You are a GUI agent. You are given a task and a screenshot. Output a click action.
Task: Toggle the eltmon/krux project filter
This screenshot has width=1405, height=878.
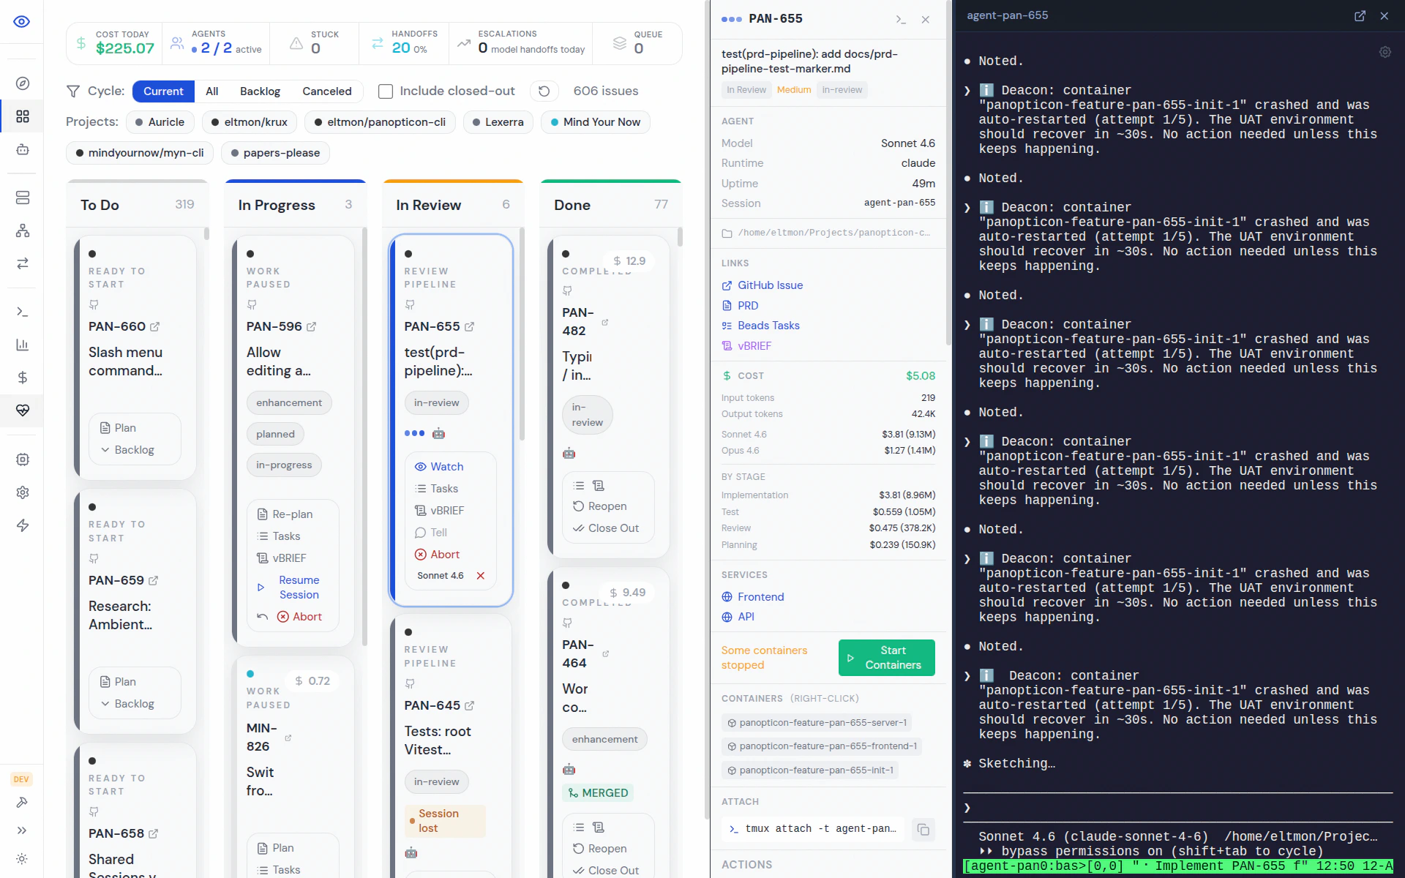[249, 122]
